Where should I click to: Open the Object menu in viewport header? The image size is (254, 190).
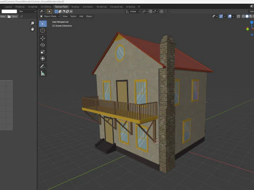point(89,16)
